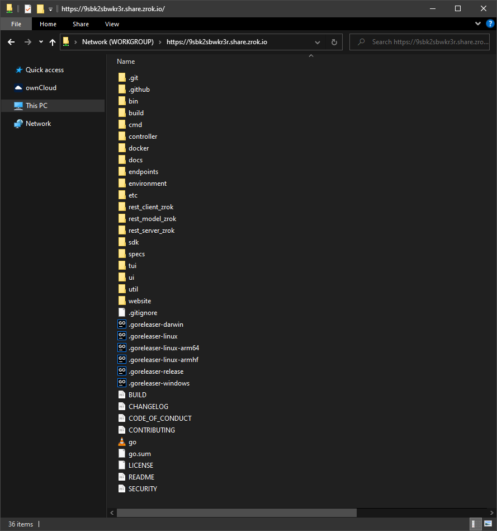Select the rest_client_zrok folder icon
The height and width of the screenshot is (531, 497).
pos(122,207)
